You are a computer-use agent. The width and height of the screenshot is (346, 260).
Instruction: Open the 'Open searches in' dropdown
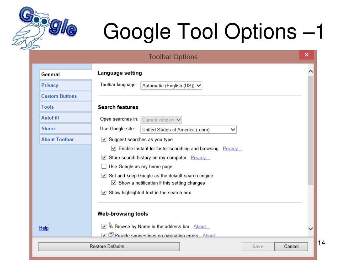pyautogui.click(x=161, y=120)
